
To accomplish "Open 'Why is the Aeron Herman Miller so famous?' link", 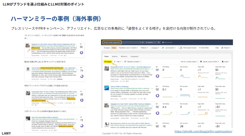I will pyautogui.click(x=45, y=117).
